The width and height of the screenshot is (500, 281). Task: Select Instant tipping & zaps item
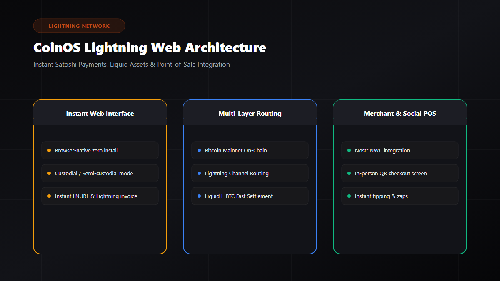400,196
